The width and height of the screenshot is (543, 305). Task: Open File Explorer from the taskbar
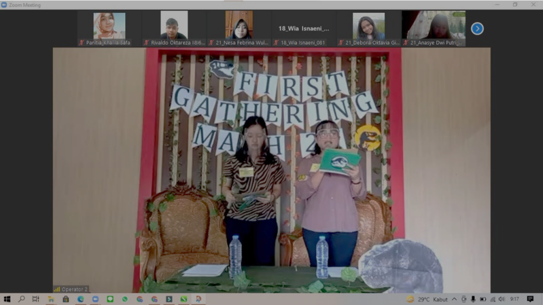(51, 299)
